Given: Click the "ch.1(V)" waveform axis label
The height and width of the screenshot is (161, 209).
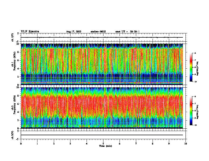Looking at the screenshot, I should coord(13,37).
